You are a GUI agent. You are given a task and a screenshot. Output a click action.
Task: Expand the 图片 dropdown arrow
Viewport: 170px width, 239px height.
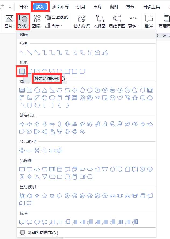click(14, 26)
